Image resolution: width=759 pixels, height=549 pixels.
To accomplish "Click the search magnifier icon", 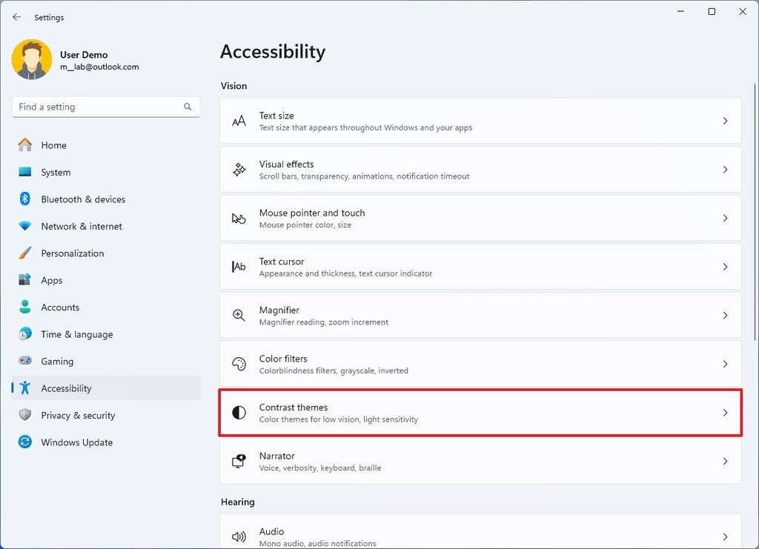I will 188,107.
